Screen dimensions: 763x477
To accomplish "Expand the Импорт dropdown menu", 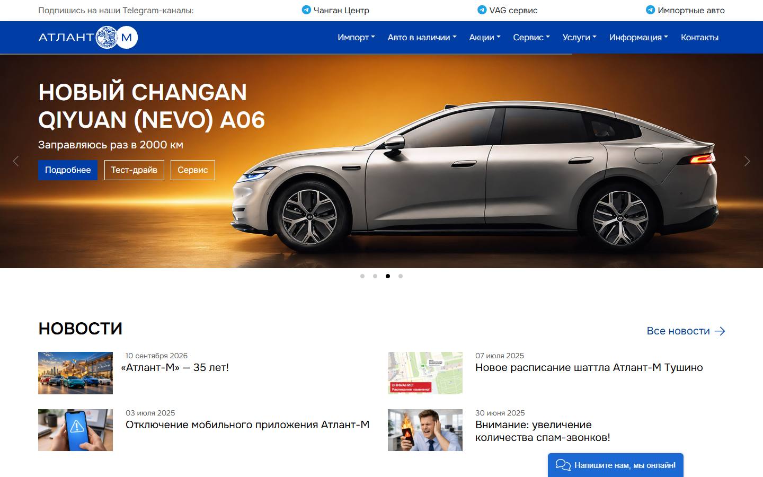I will tap(356, 37).
